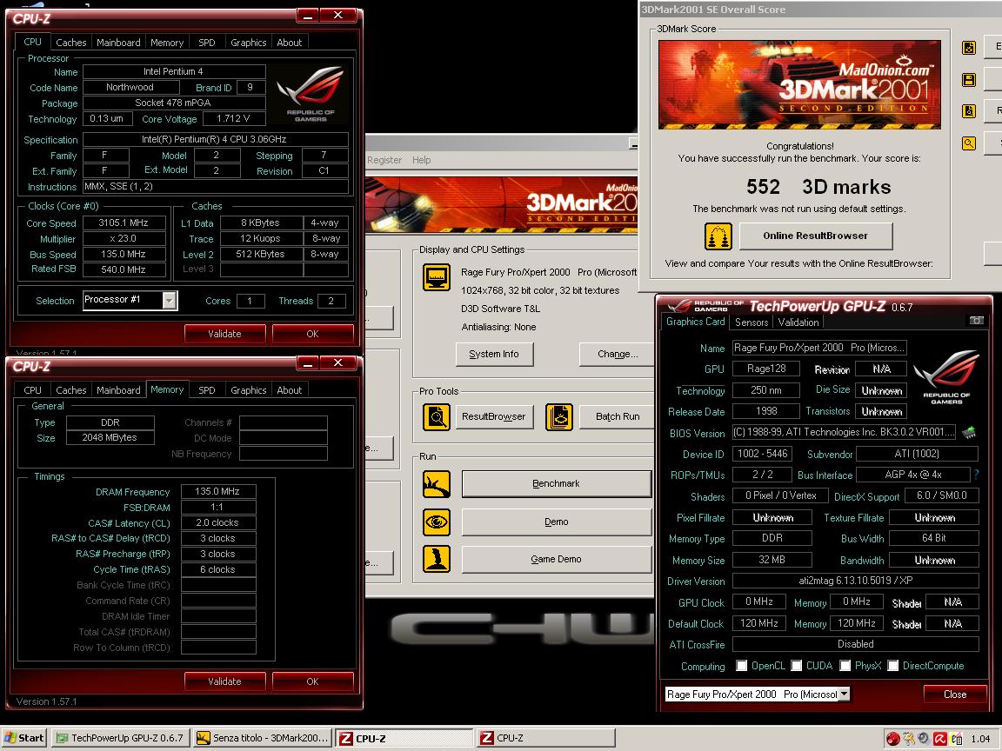The width and height of the screenshot is (1002, 751).
Task: Enable the PhysX checkbox
Action: (x=845, y=666)
